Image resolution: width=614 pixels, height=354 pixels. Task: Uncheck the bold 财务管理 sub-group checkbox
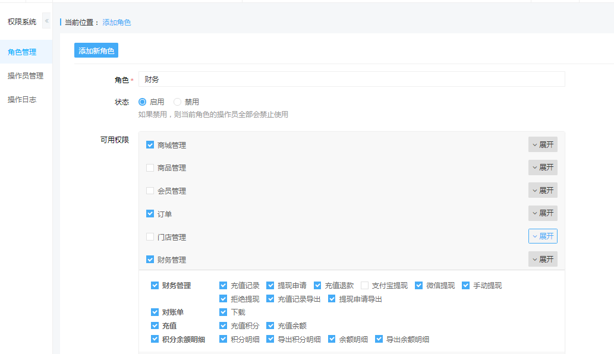[155, 285]
